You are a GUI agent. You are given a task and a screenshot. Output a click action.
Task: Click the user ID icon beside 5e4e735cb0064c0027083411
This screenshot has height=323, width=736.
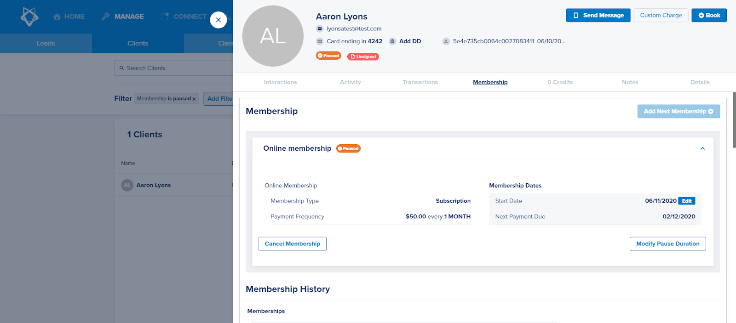(446, 41)
